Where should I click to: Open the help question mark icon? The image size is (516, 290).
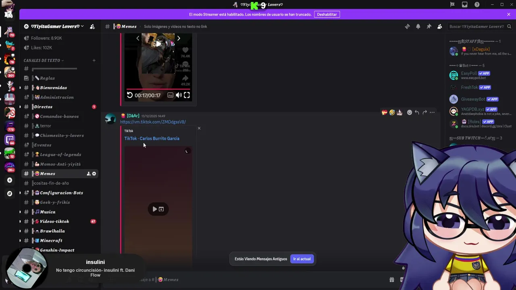coord(477,4)
